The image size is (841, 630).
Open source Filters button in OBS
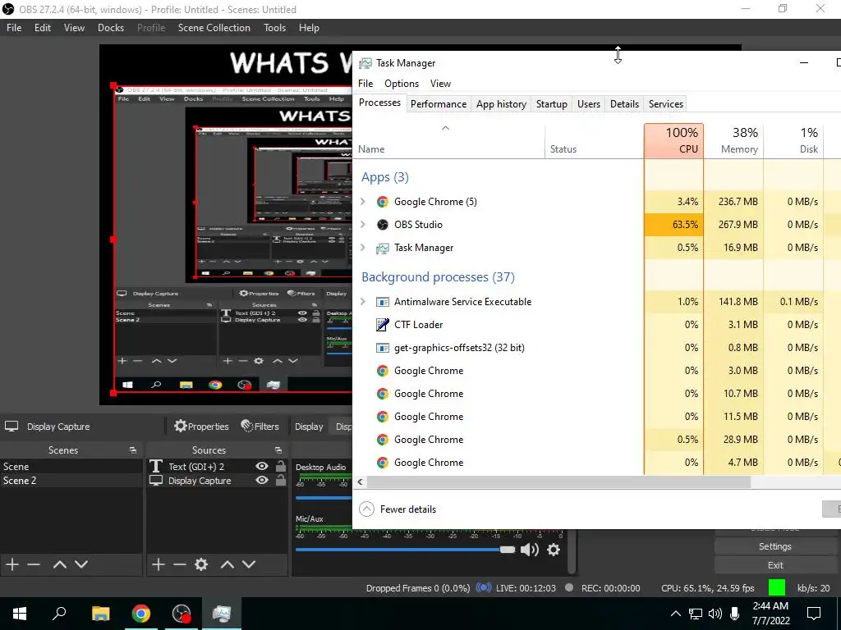[260, 427]
